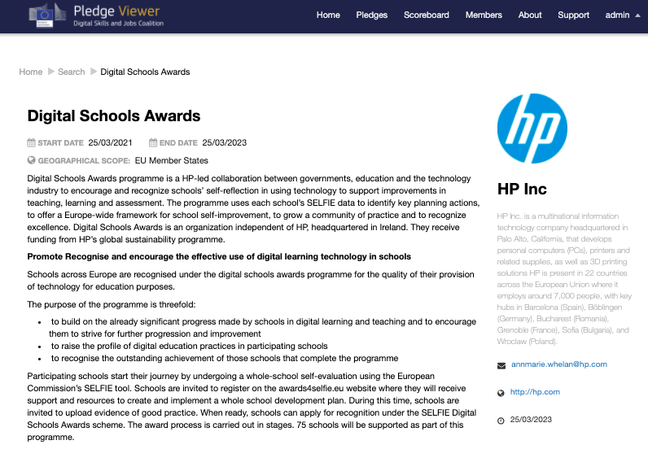Click the HP Inc. company description paragraph

[564, 279]
